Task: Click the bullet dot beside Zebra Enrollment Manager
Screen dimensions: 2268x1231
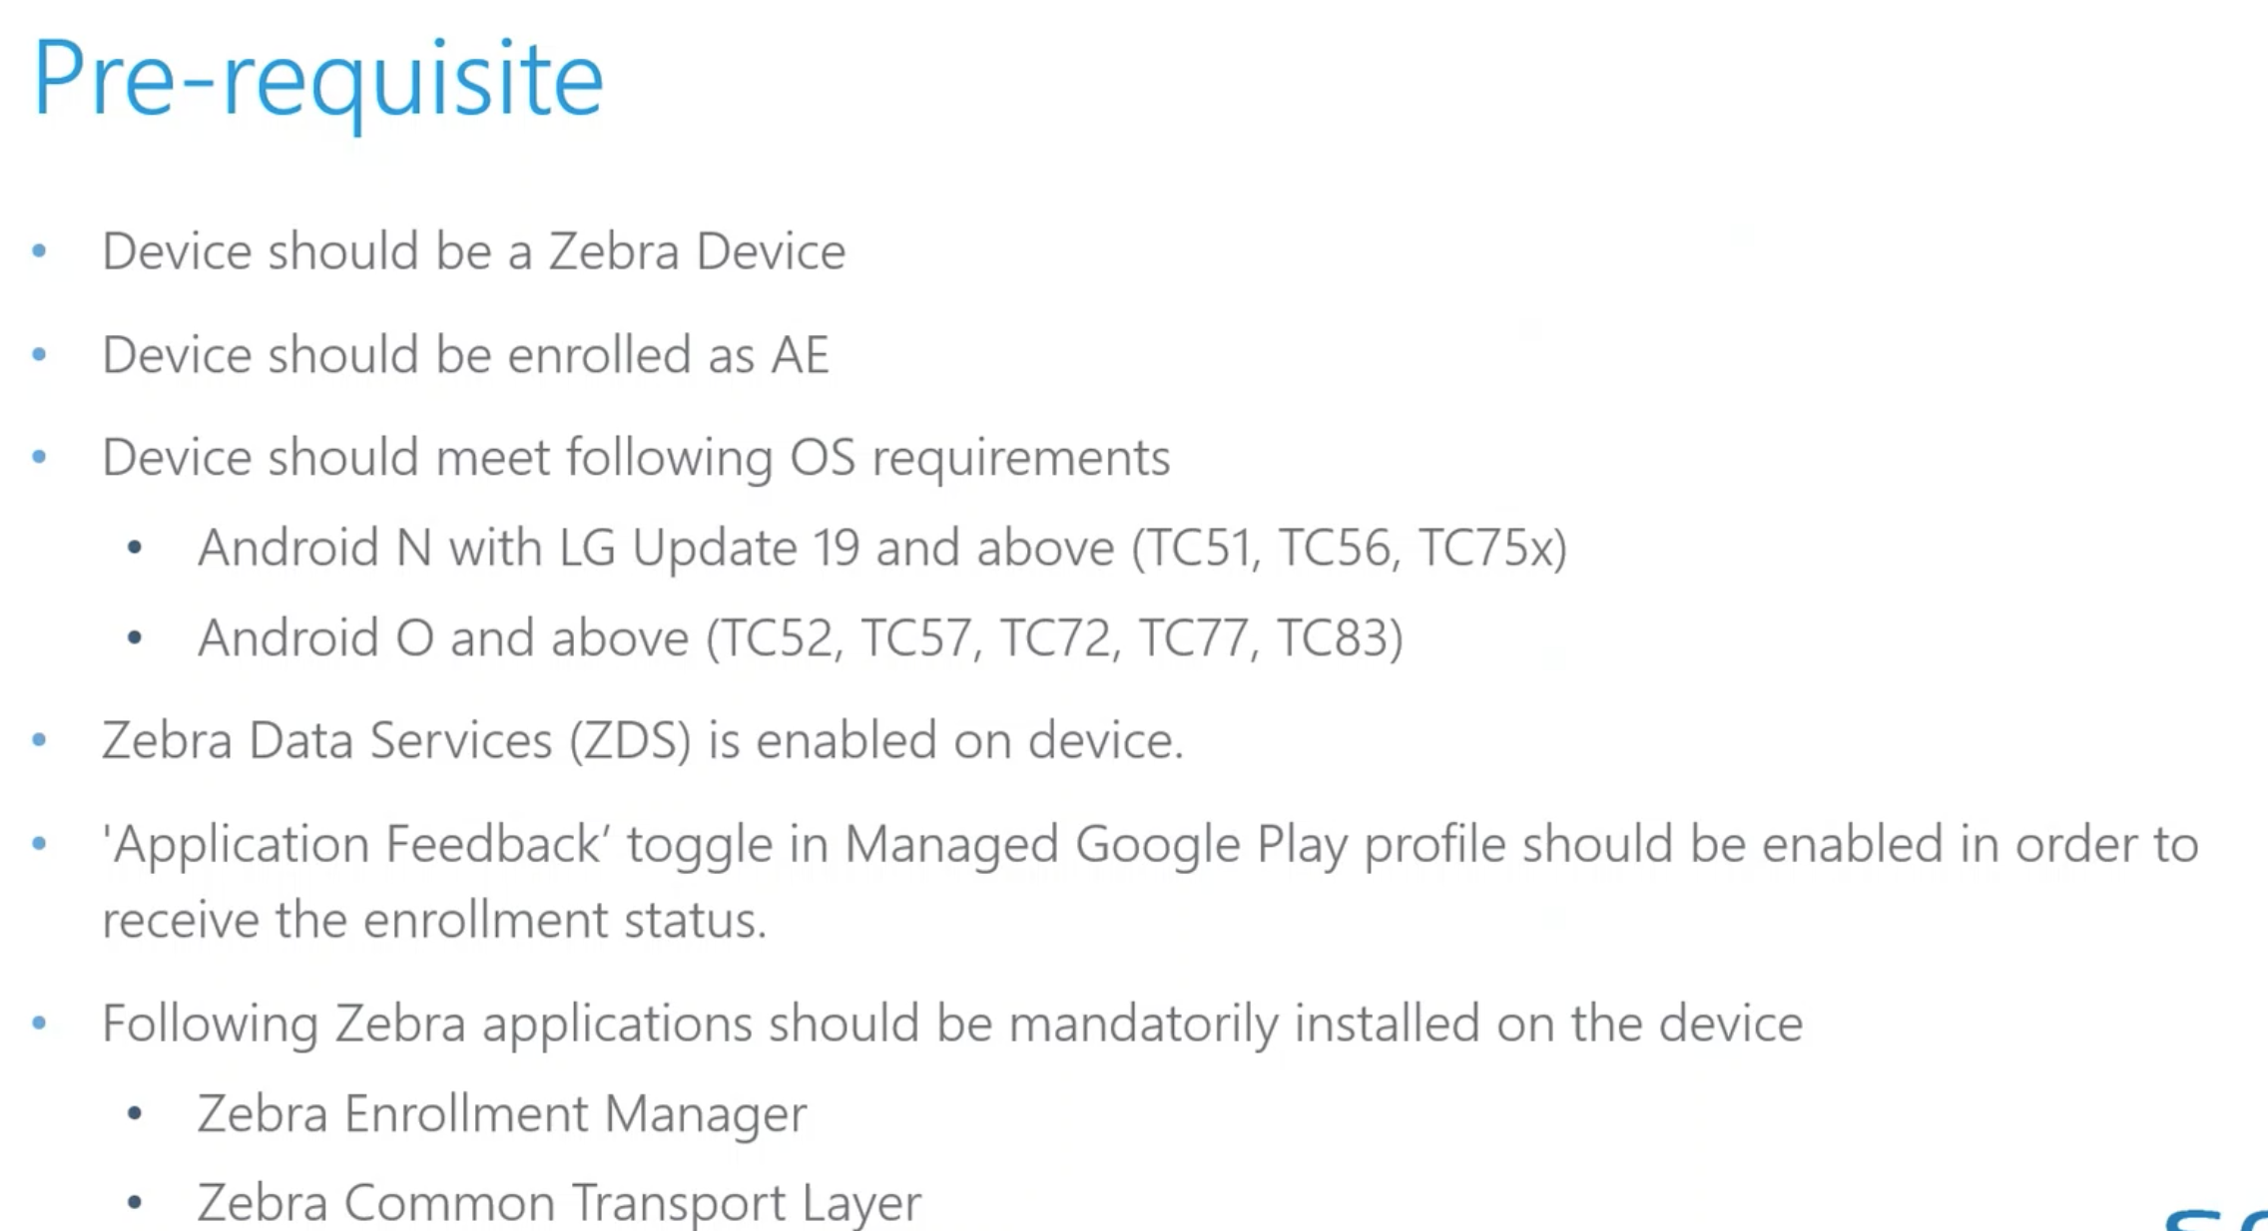Action: [135, 1114]
